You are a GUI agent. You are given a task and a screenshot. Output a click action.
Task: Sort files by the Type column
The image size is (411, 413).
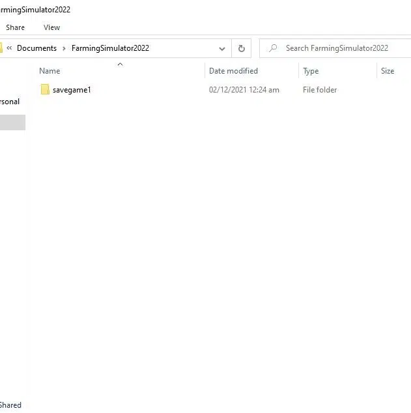coord(338,71)
